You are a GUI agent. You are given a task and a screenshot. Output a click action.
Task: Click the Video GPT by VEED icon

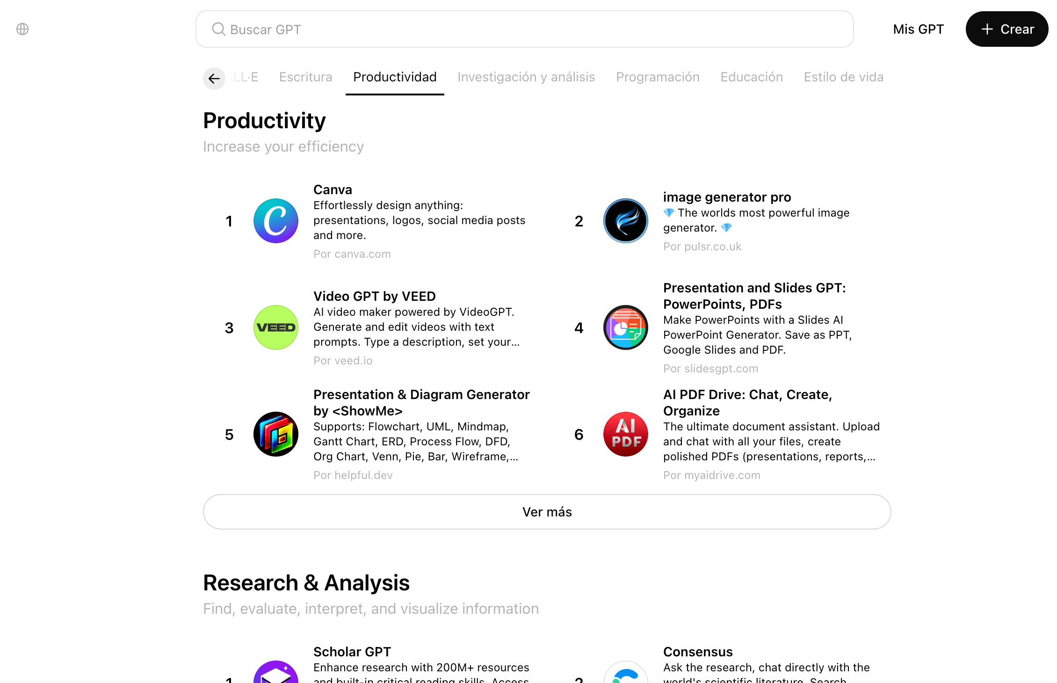(276, 327)
